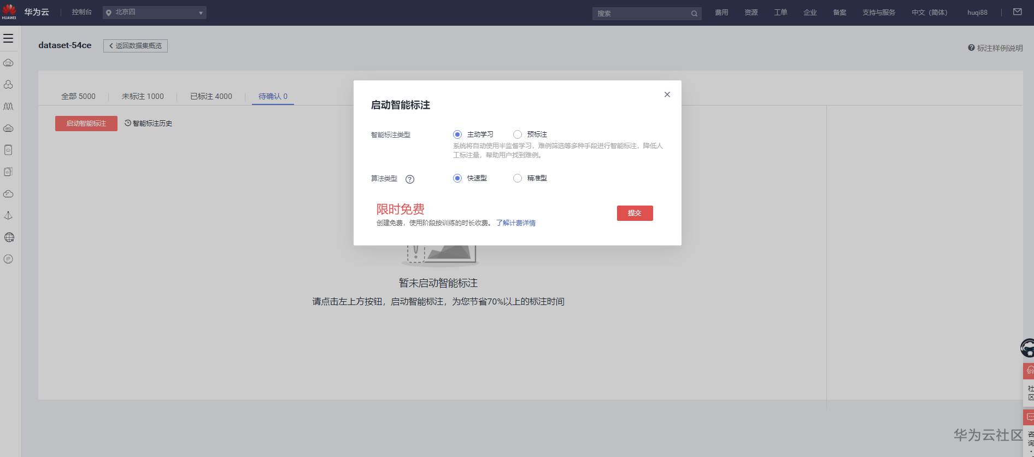Click the 限时免费 red text
The height and width of the screenshot is (457, 1034).
[401, 209]
